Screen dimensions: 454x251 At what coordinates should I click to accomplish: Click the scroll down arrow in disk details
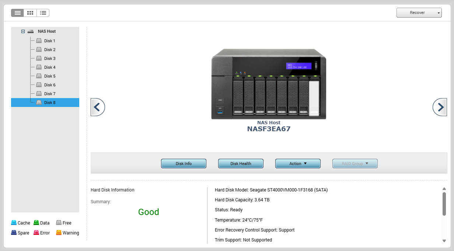click(x=444, y=241)
